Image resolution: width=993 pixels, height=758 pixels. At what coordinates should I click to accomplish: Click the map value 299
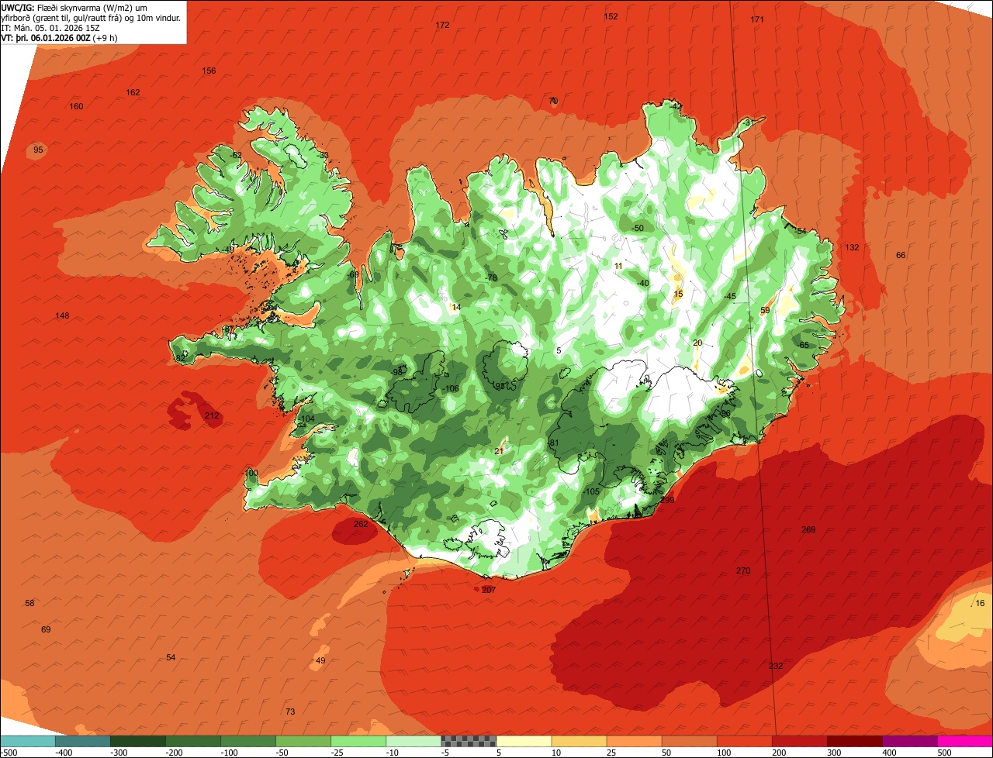pos(667,500)
